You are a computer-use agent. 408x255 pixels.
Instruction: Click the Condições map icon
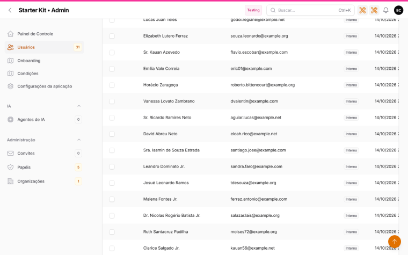coord(10,74)
